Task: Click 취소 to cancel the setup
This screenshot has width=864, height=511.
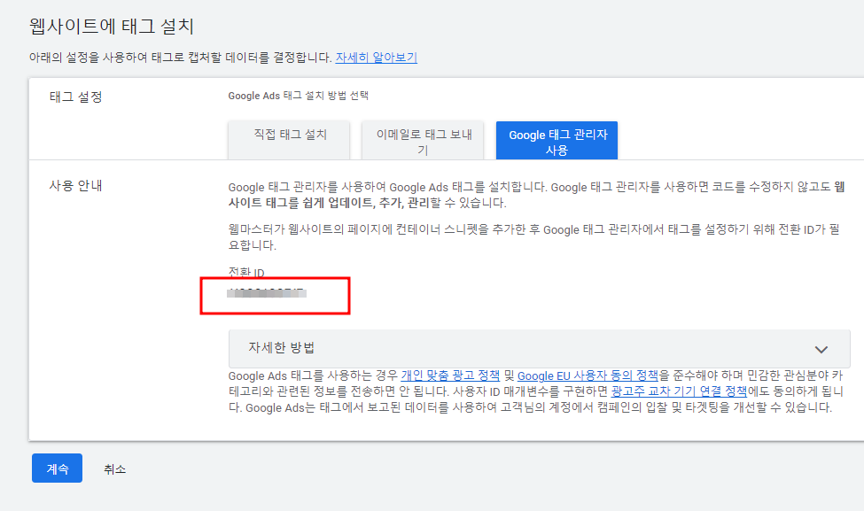Action: tap(113, 468)
